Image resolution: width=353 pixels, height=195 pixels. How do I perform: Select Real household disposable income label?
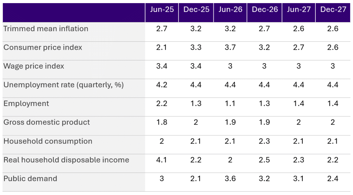pos(66,160)
